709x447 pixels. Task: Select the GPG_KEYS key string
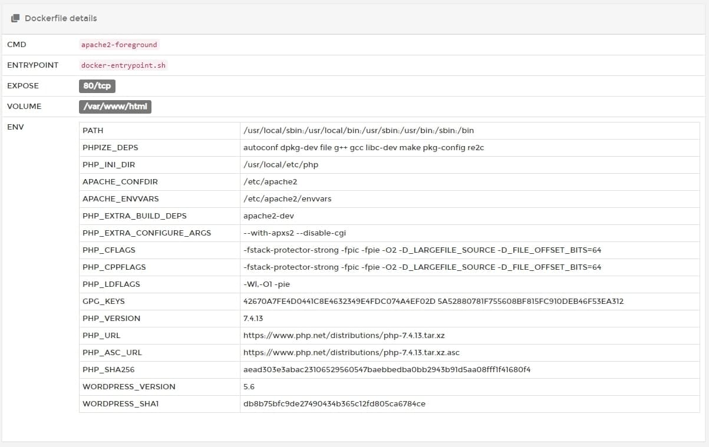pyautogui.click(x=433, y=301)
